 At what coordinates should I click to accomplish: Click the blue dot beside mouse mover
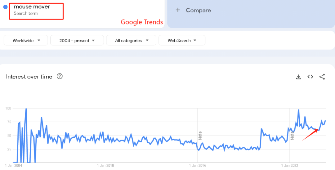coord(5,7)
